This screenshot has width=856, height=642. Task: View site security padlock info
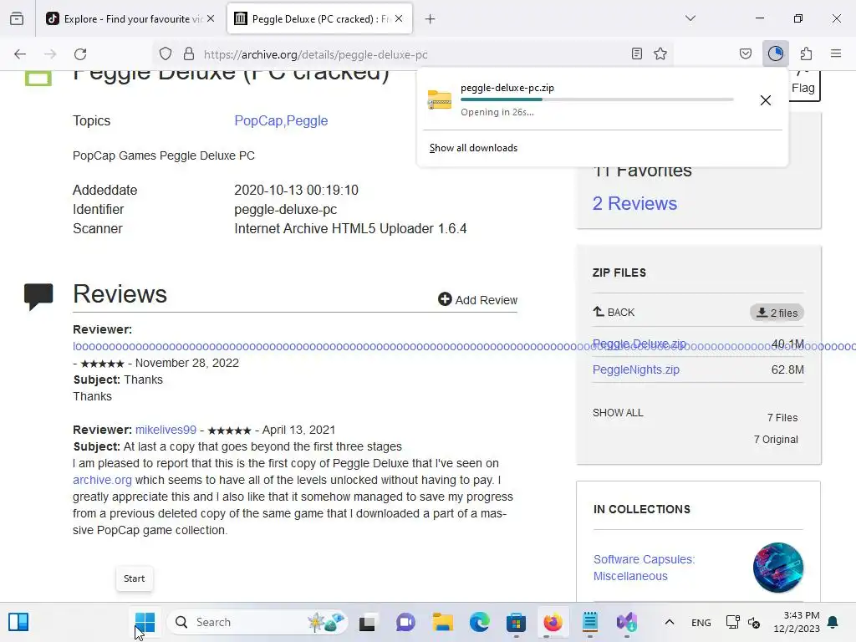(189, 53)
